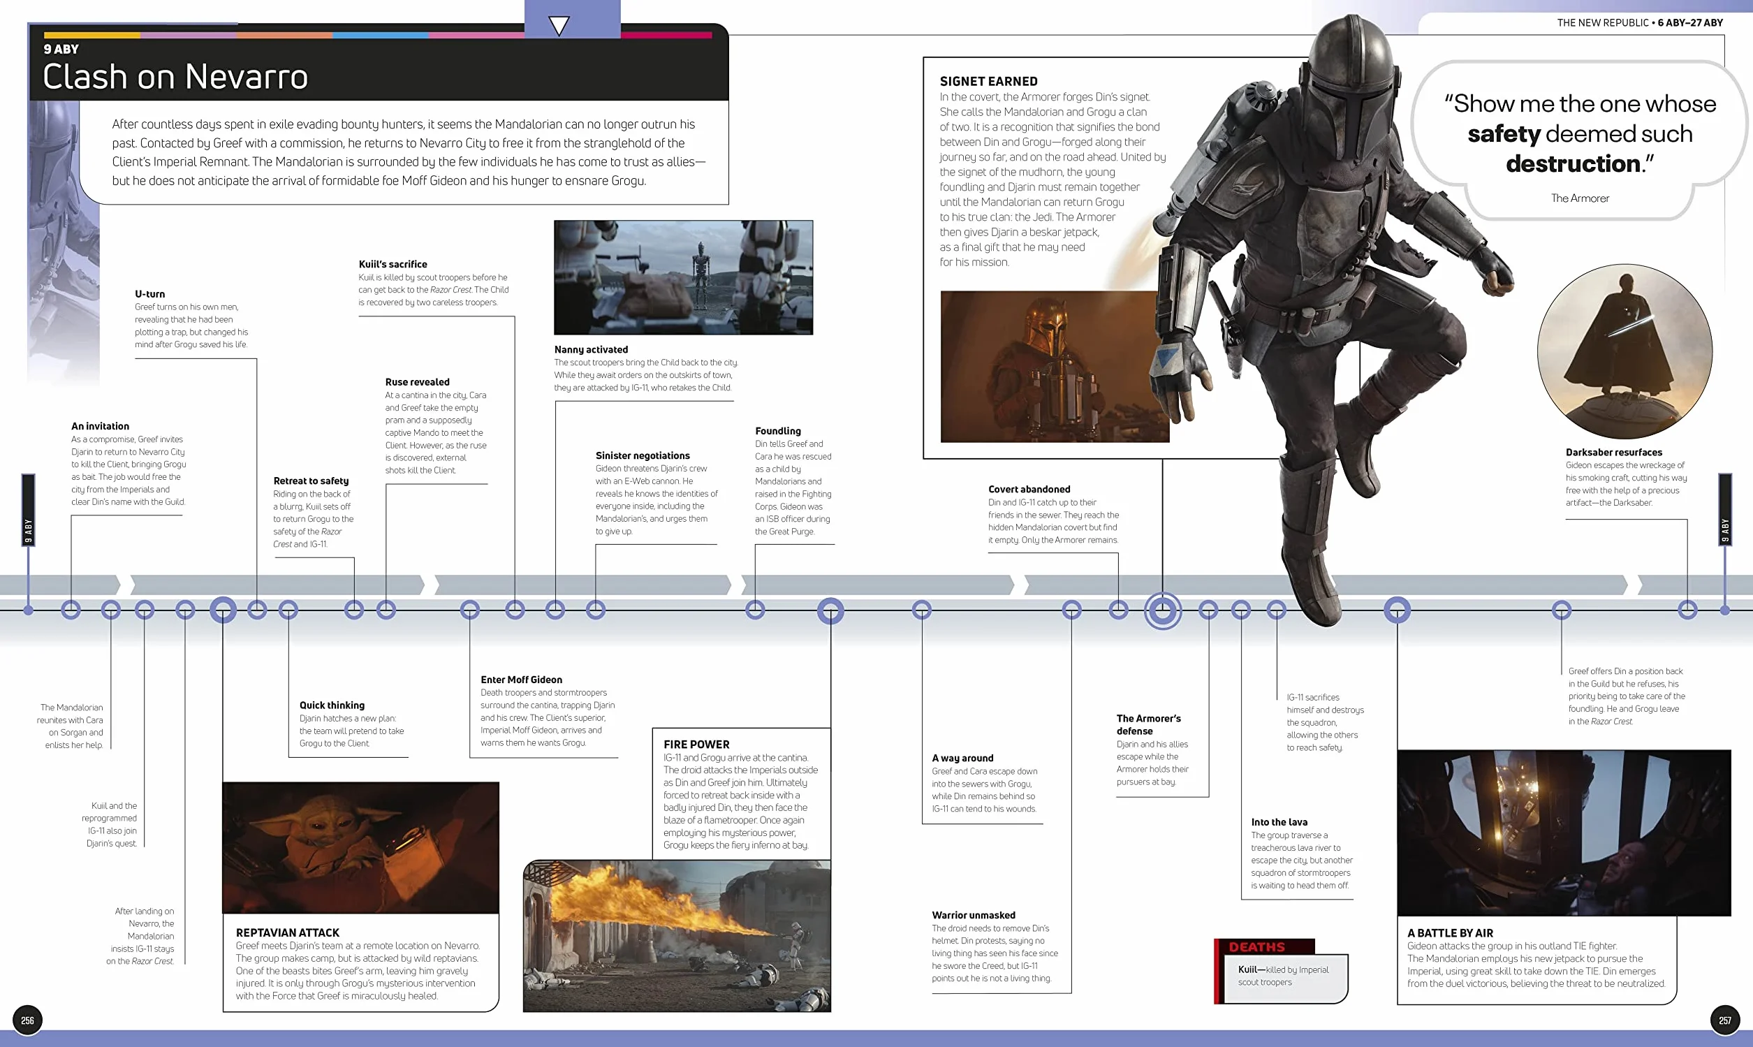Click the 'An invitation' heading
The width and height of the screenshot is (1753, 1047).
(100, 426)
